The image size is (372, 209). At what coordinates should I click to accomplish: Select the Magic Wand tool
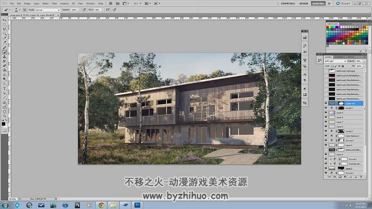tap(4, 34)
